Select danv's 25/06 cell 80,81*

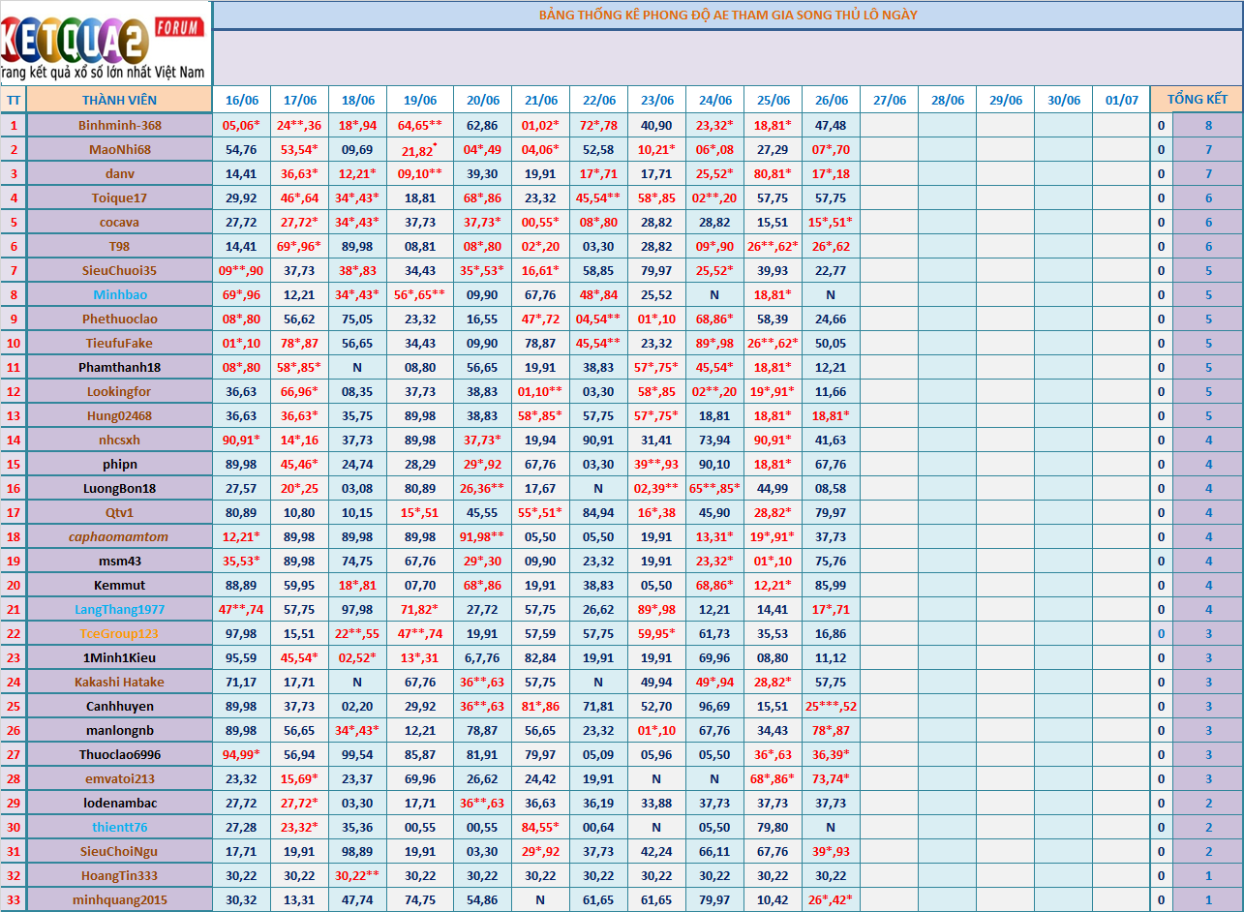[x=773, y=173]
